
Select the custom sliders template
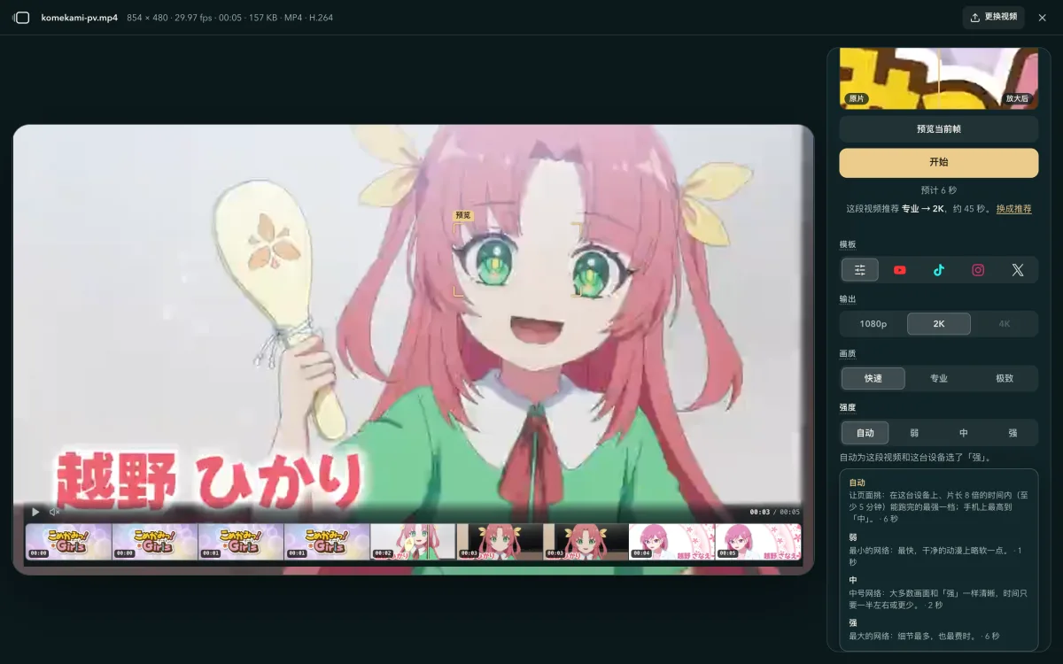tap(860, 270)
